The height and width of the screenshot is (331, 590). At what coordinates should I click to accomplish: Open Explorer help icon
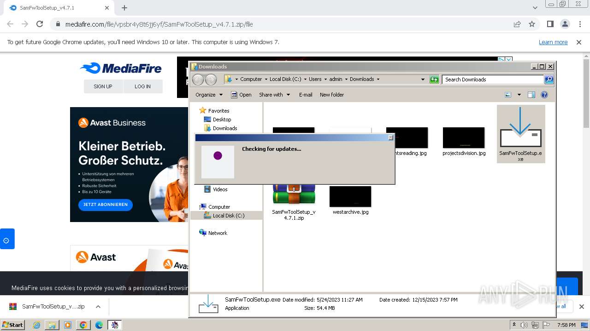click(x=544, y=95)
